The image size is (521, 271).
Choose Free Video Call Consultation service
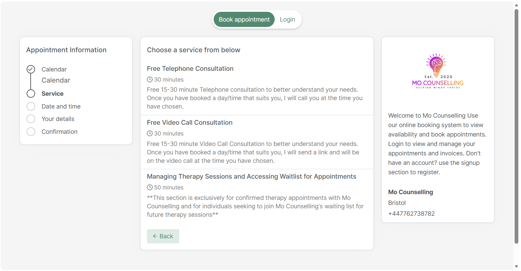click(257, 142)
